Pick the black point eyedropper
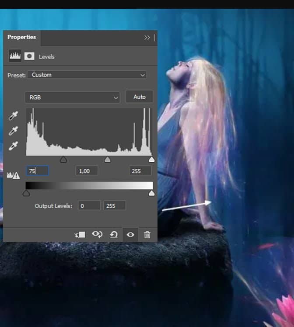 point(14,117)
